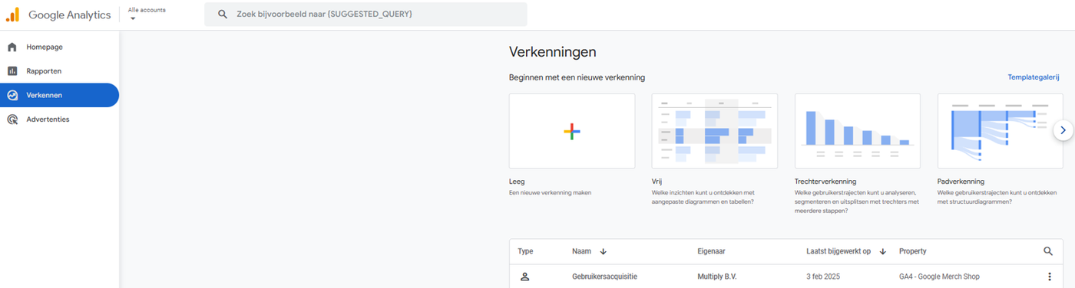Image resolution: width=1075 pixels, height=288 pixels.
Task: Click the search field at top
Action: [365, 14]
